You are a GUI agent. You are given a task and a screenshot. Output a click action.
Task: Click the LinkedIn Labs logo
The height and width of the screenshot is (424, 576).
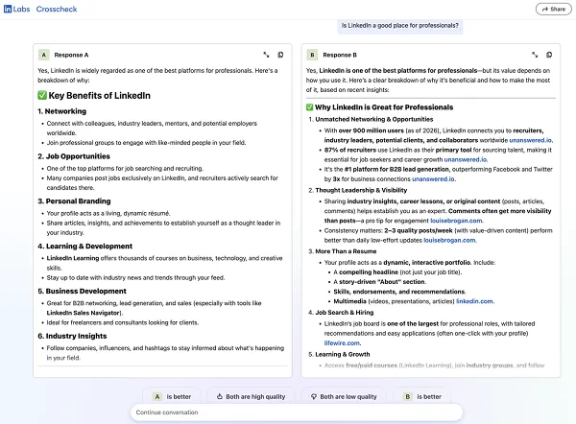pos(16,9)
